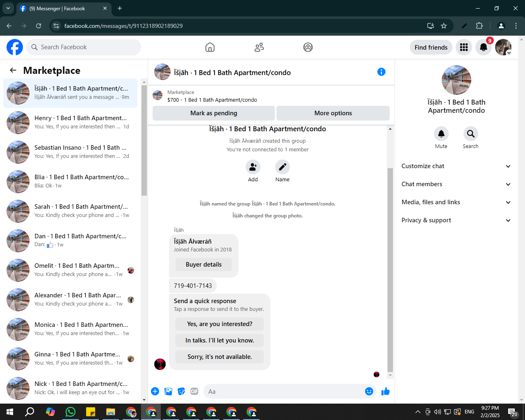This screenshot has width=525, height=420.
Task: Go to the Home feed icon
Action: click(210, 47)
